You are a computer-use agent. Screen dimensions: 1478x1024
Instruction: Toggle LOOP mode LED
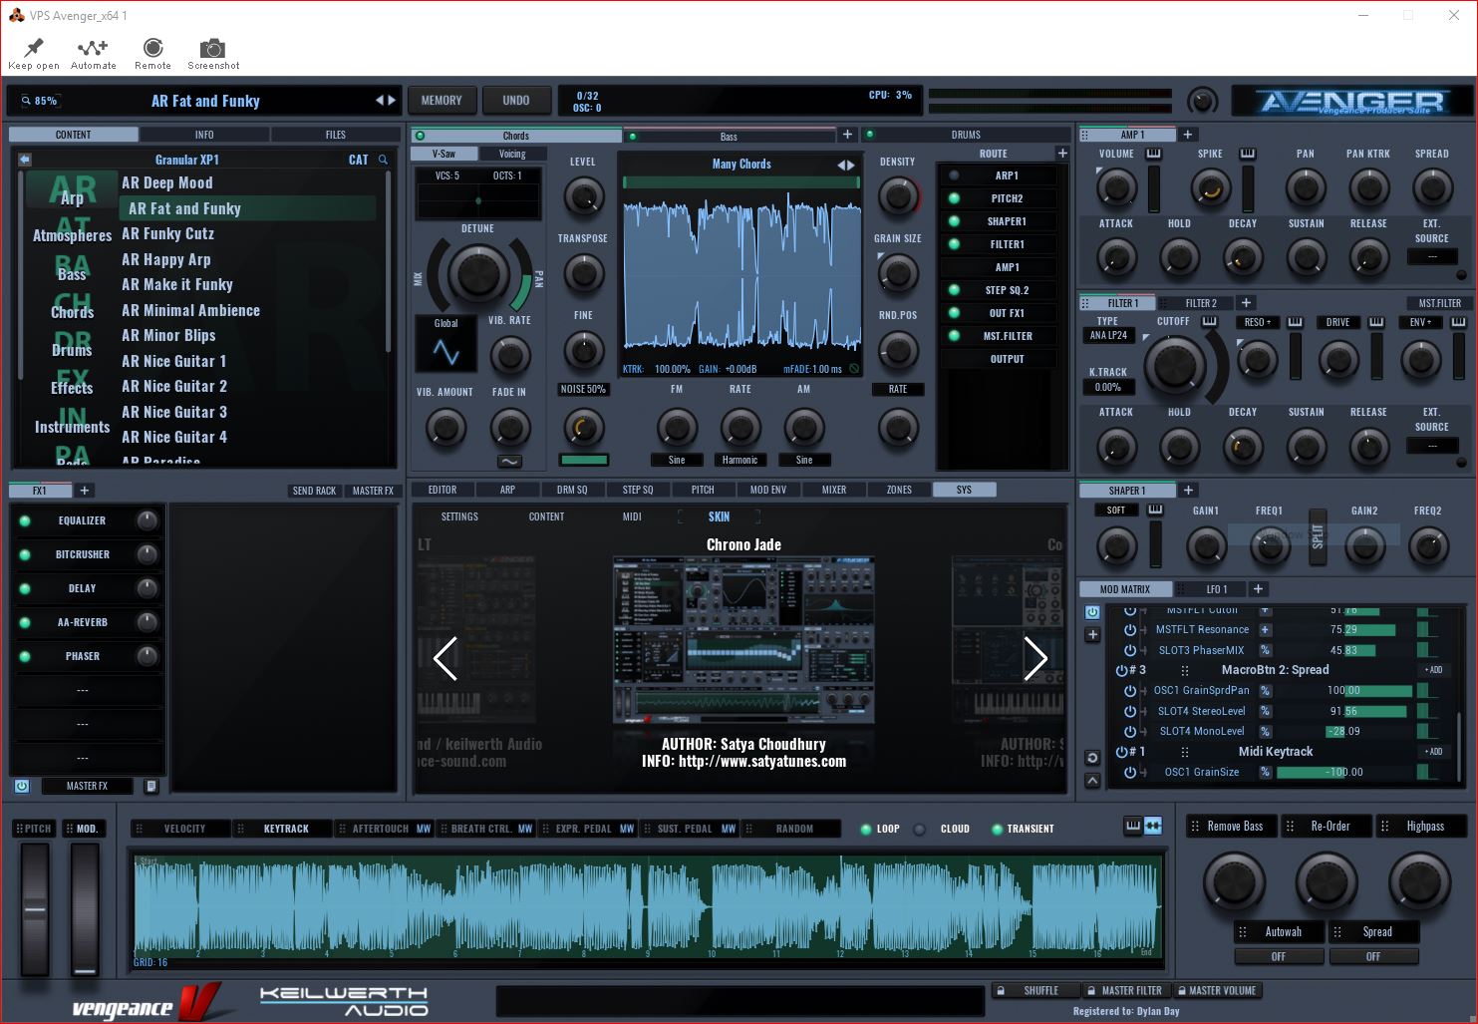click(x=866, y=830)
